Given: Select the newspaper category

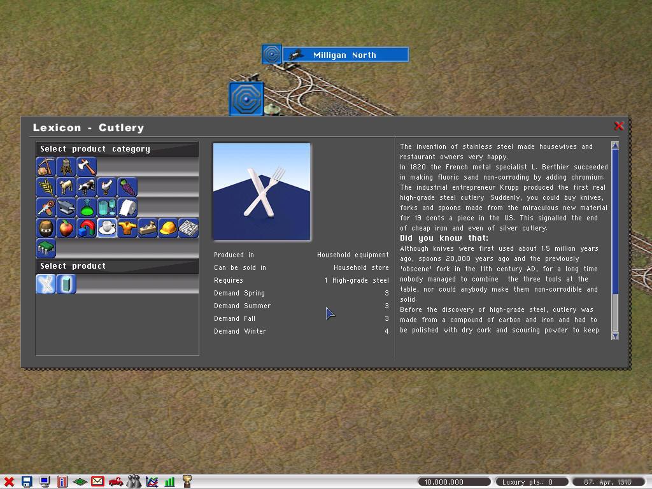Looking at the screenshot, I should (188, 228).
